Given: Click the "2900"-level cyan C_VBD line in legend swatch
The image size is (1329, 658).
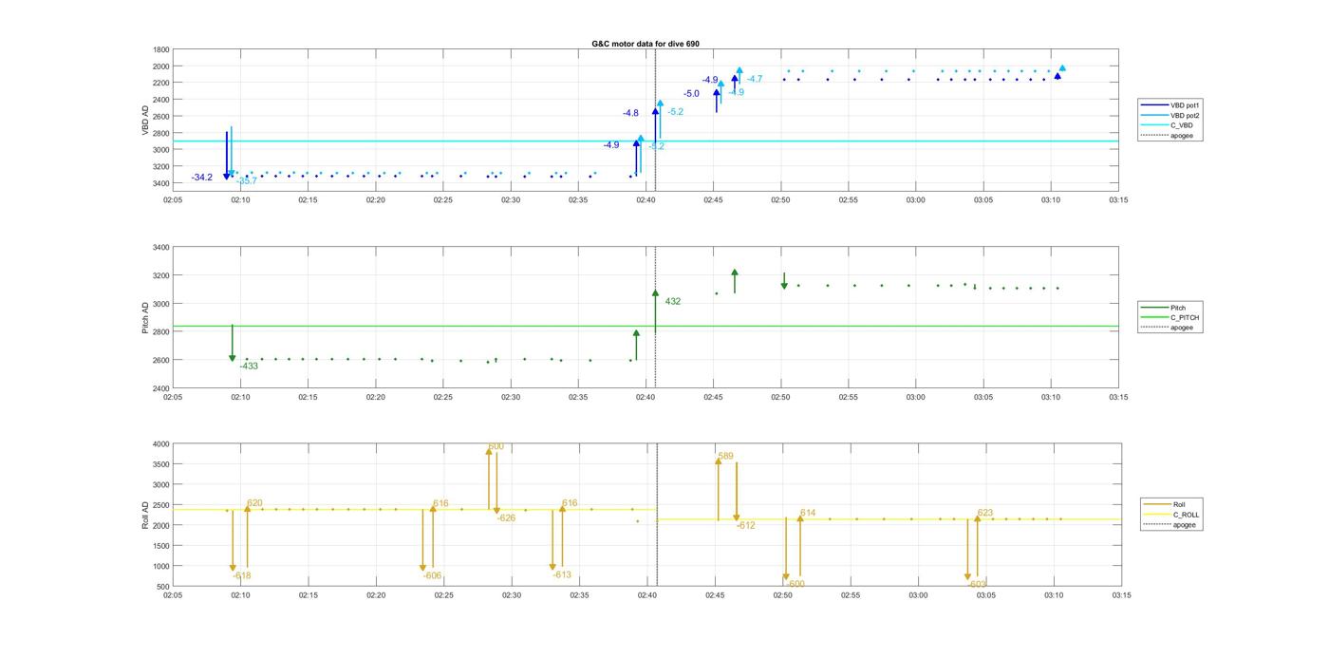Looking at the screenshot, I should 1155,125.
